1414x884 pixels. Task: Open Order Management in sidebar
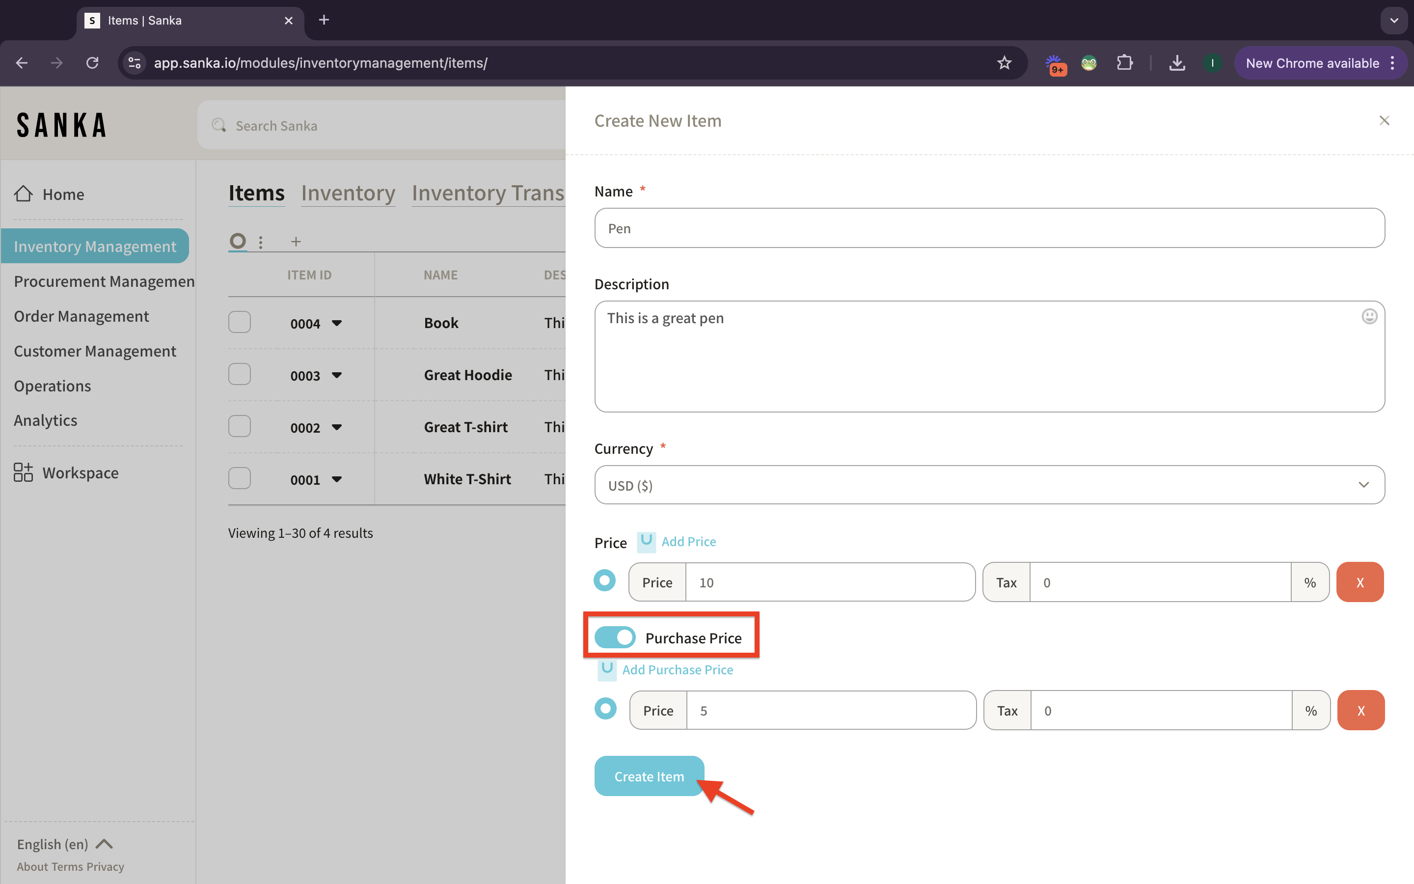pyautogui.click(x=81, y=316)
